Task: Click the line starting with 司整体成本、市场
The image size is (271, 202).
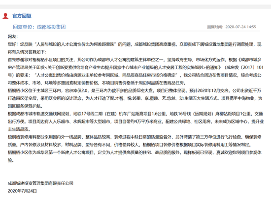Action: click(97, 83)
